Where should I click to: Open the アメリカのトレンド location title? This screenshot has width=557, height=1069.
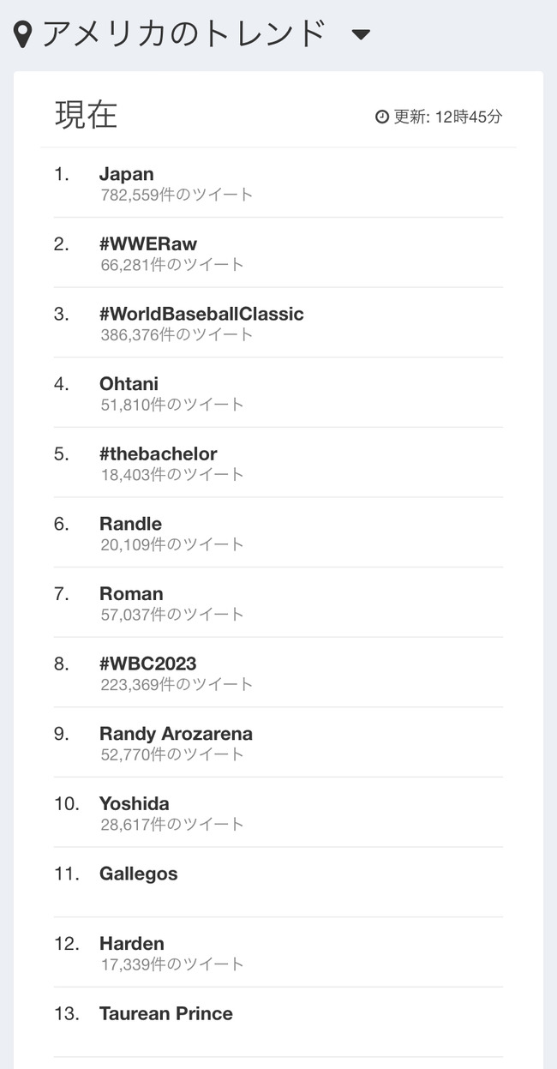(x=184, y=34)
